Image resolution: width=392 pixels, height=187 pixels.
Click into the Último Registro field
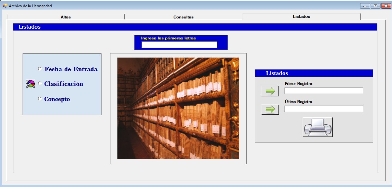tap(324, 109)
